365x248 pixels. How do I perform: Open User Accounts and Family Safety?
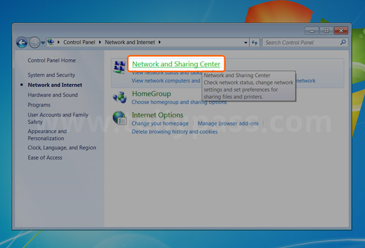click(58, 118)
